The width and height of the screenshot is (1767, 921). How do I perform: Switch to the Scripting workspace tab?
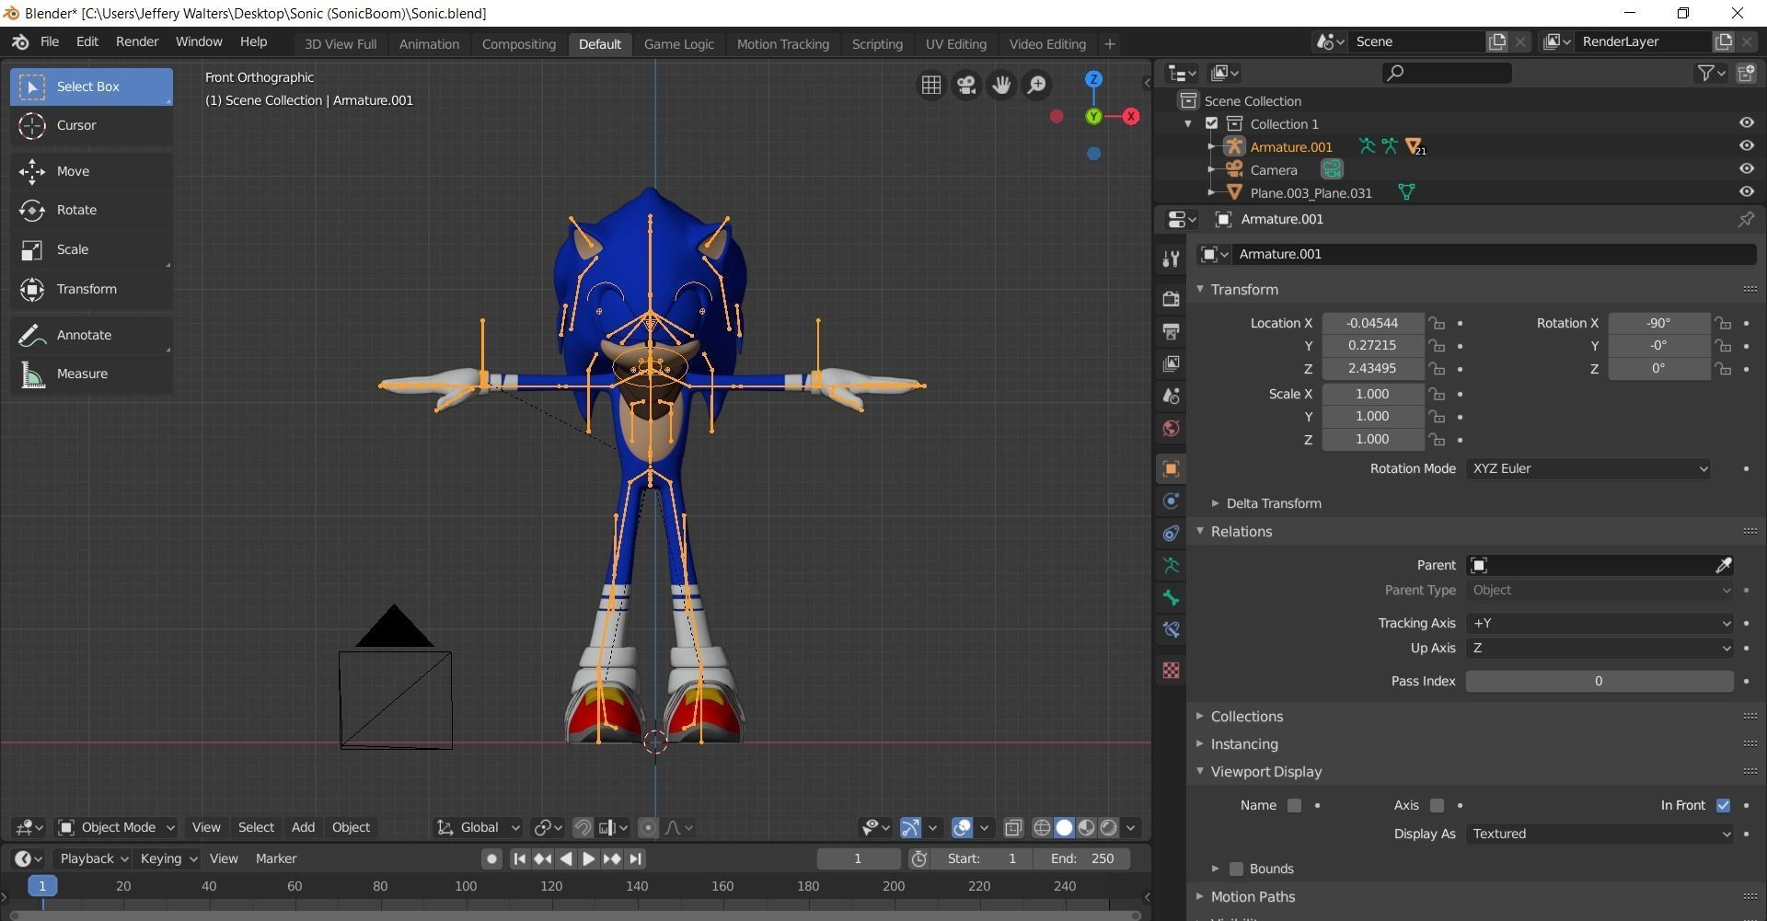[x=877, y=43]
